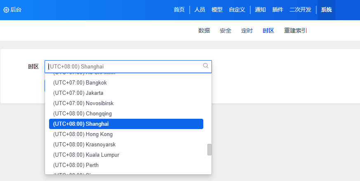Open the 模型 menu item
This screenshot has height=181, width=360.
[217, 10]
